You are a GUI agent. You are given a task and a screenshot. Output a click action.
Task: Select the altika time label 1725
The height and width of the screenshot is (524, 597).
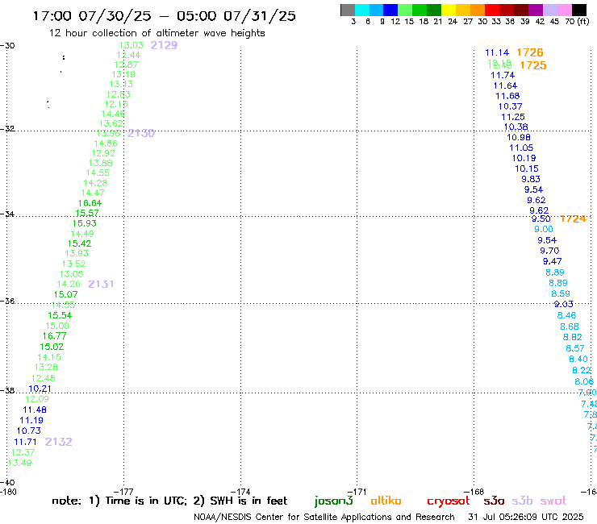(x=533, y=65)
